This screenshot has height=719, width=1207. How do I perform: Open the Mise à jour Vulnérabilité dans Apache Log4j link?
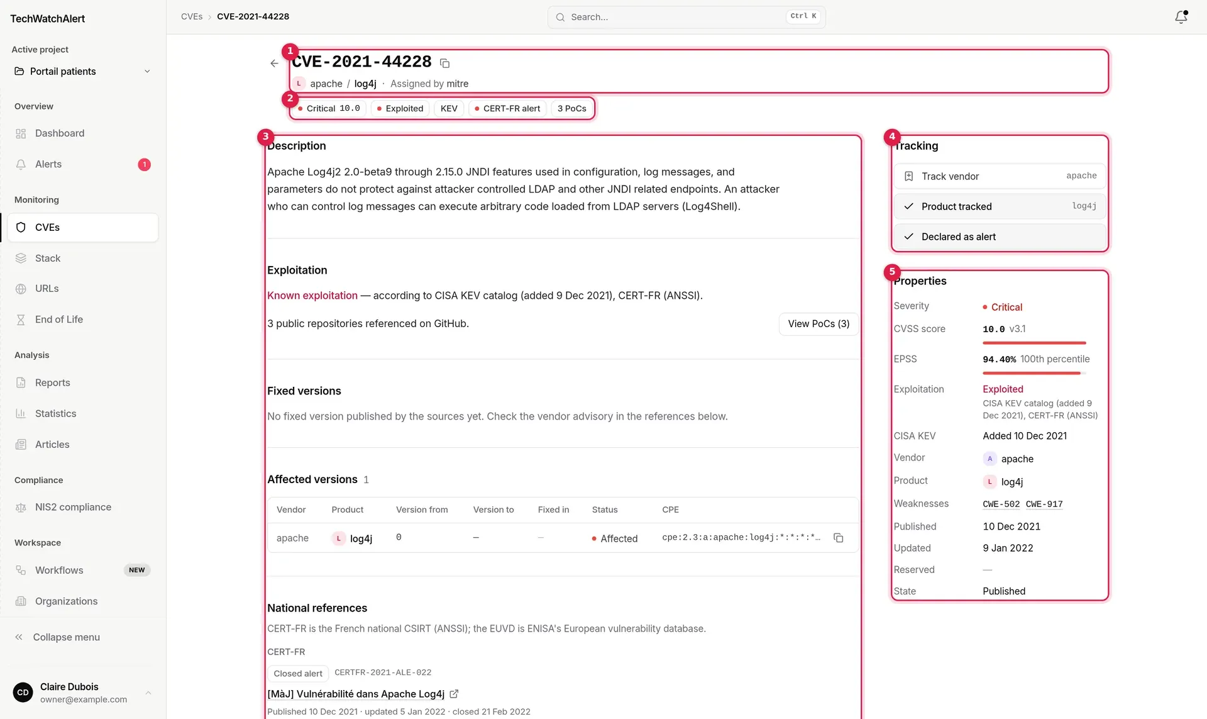(x=356, y=694)
